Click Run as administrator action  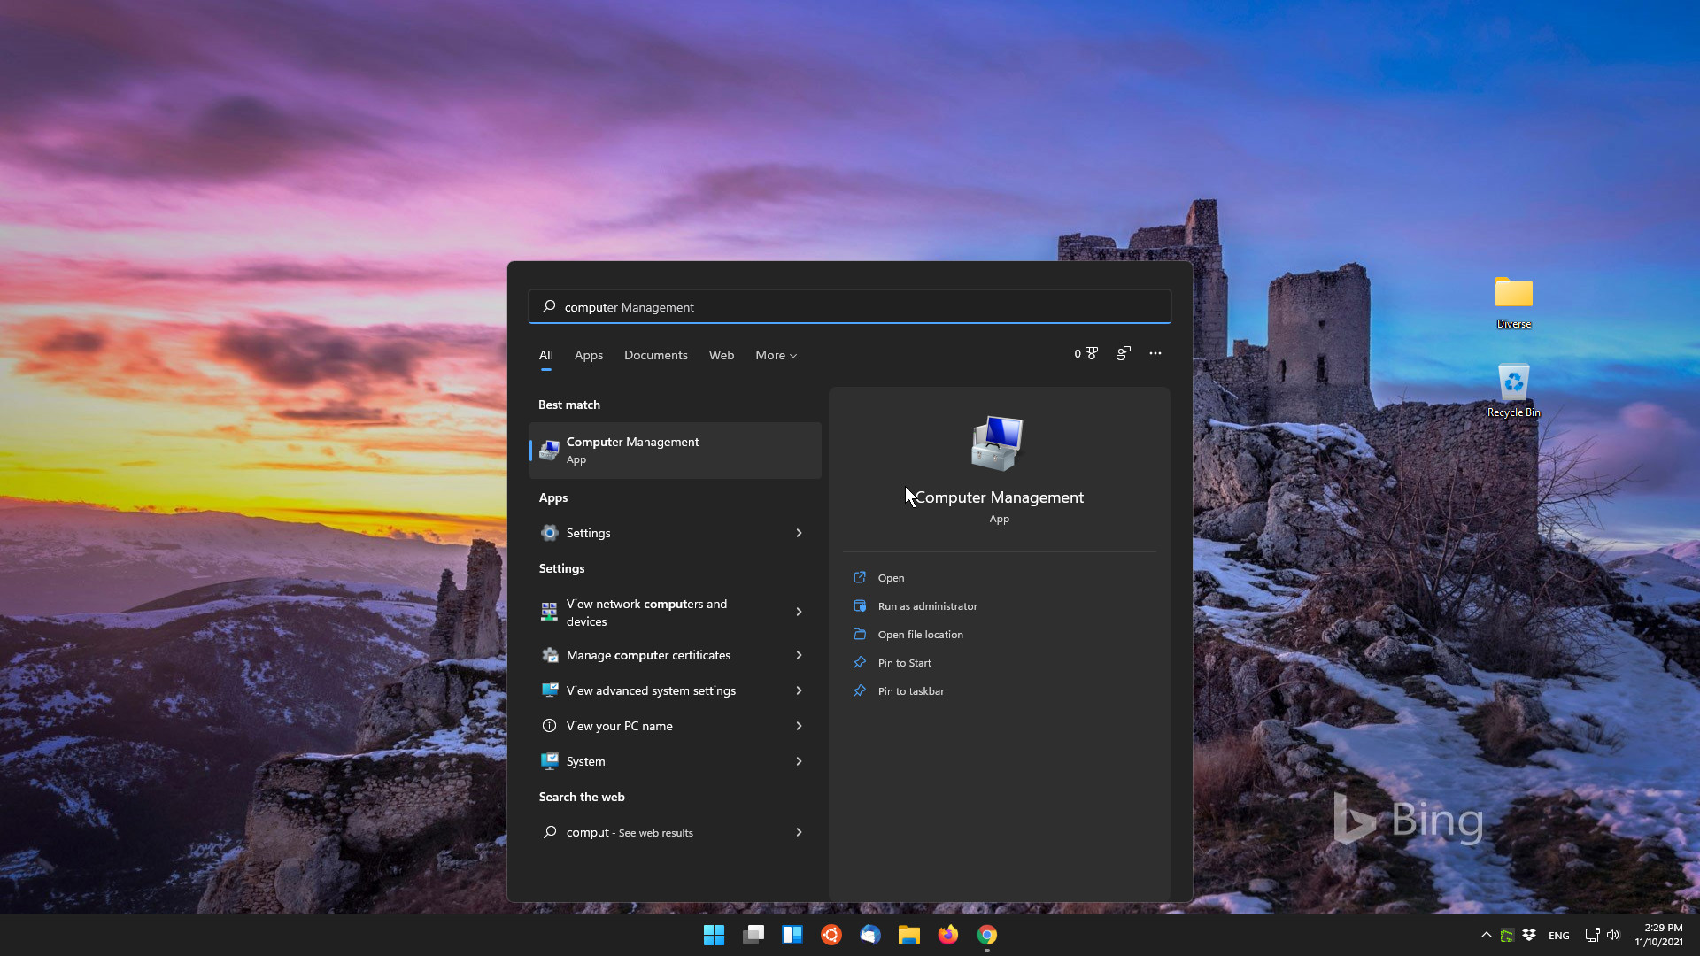click(x=928, y=606)
